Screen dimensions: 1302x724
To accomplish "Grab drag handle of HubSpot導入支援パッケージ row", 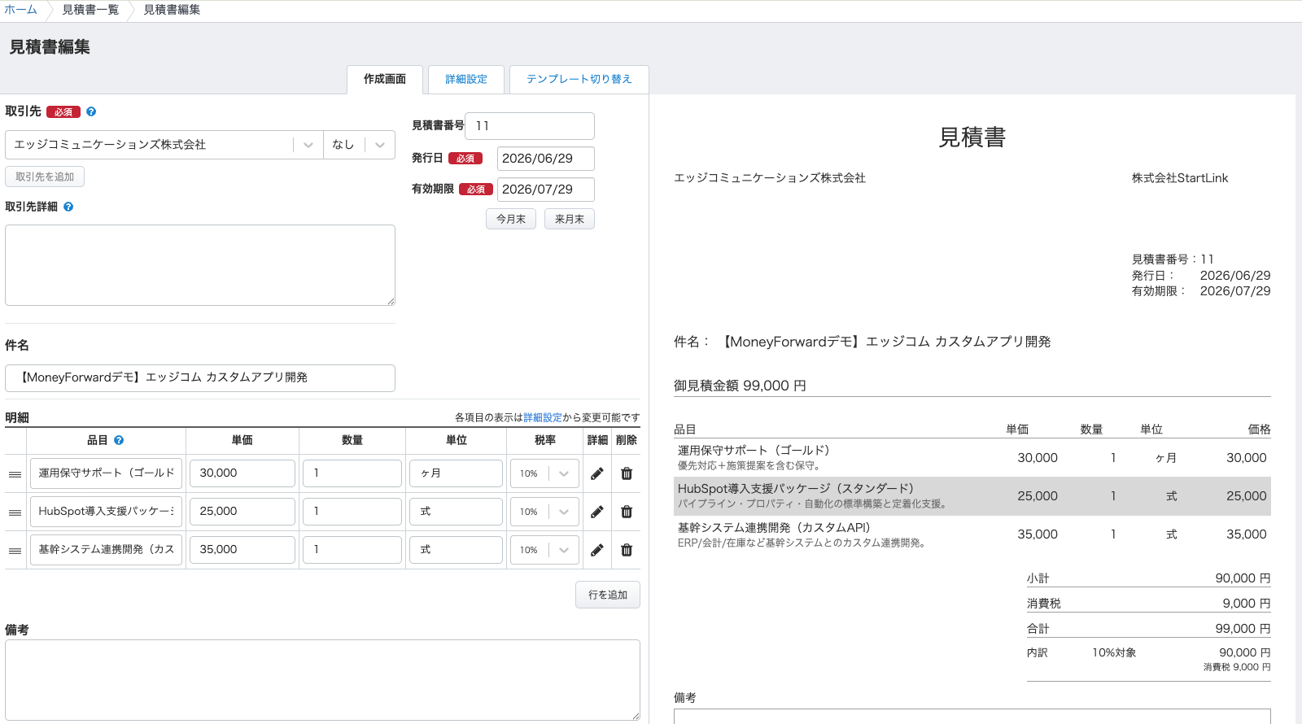I will coord(15,512).
